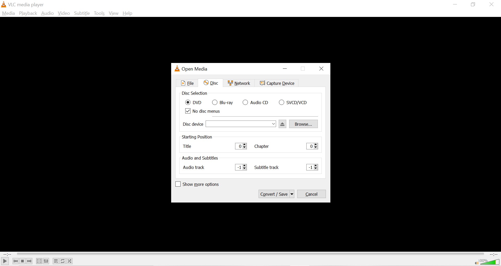Viewport: 501px width, 266px height.
Task: Switch to the File tab
Action: (x=187, y=83)
